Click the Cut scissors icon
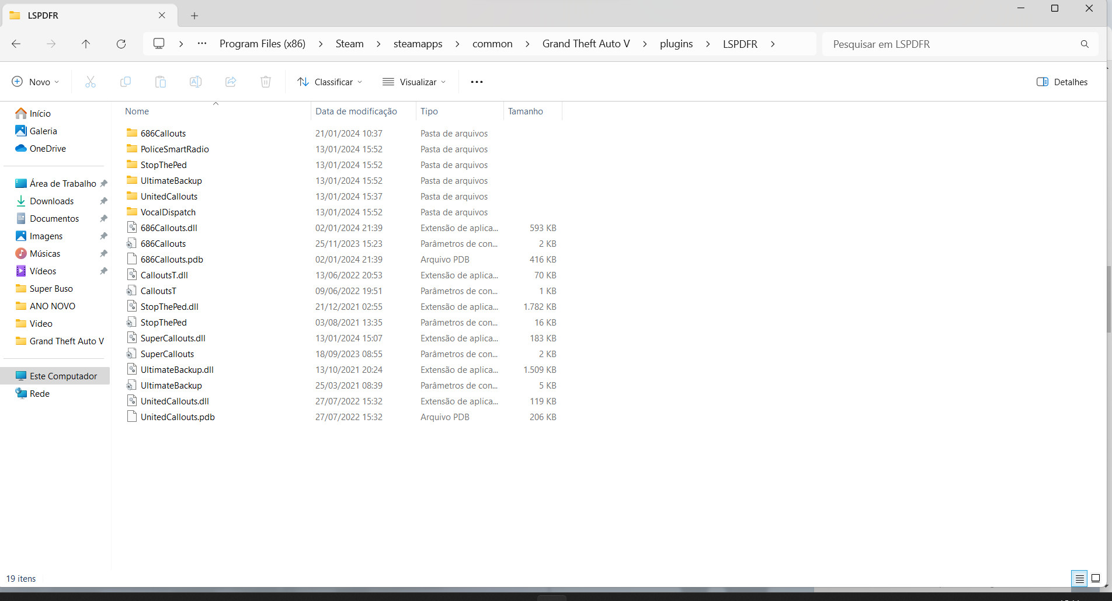The image size is (1112, 601). pyautogui.click(x=91, y=82)
